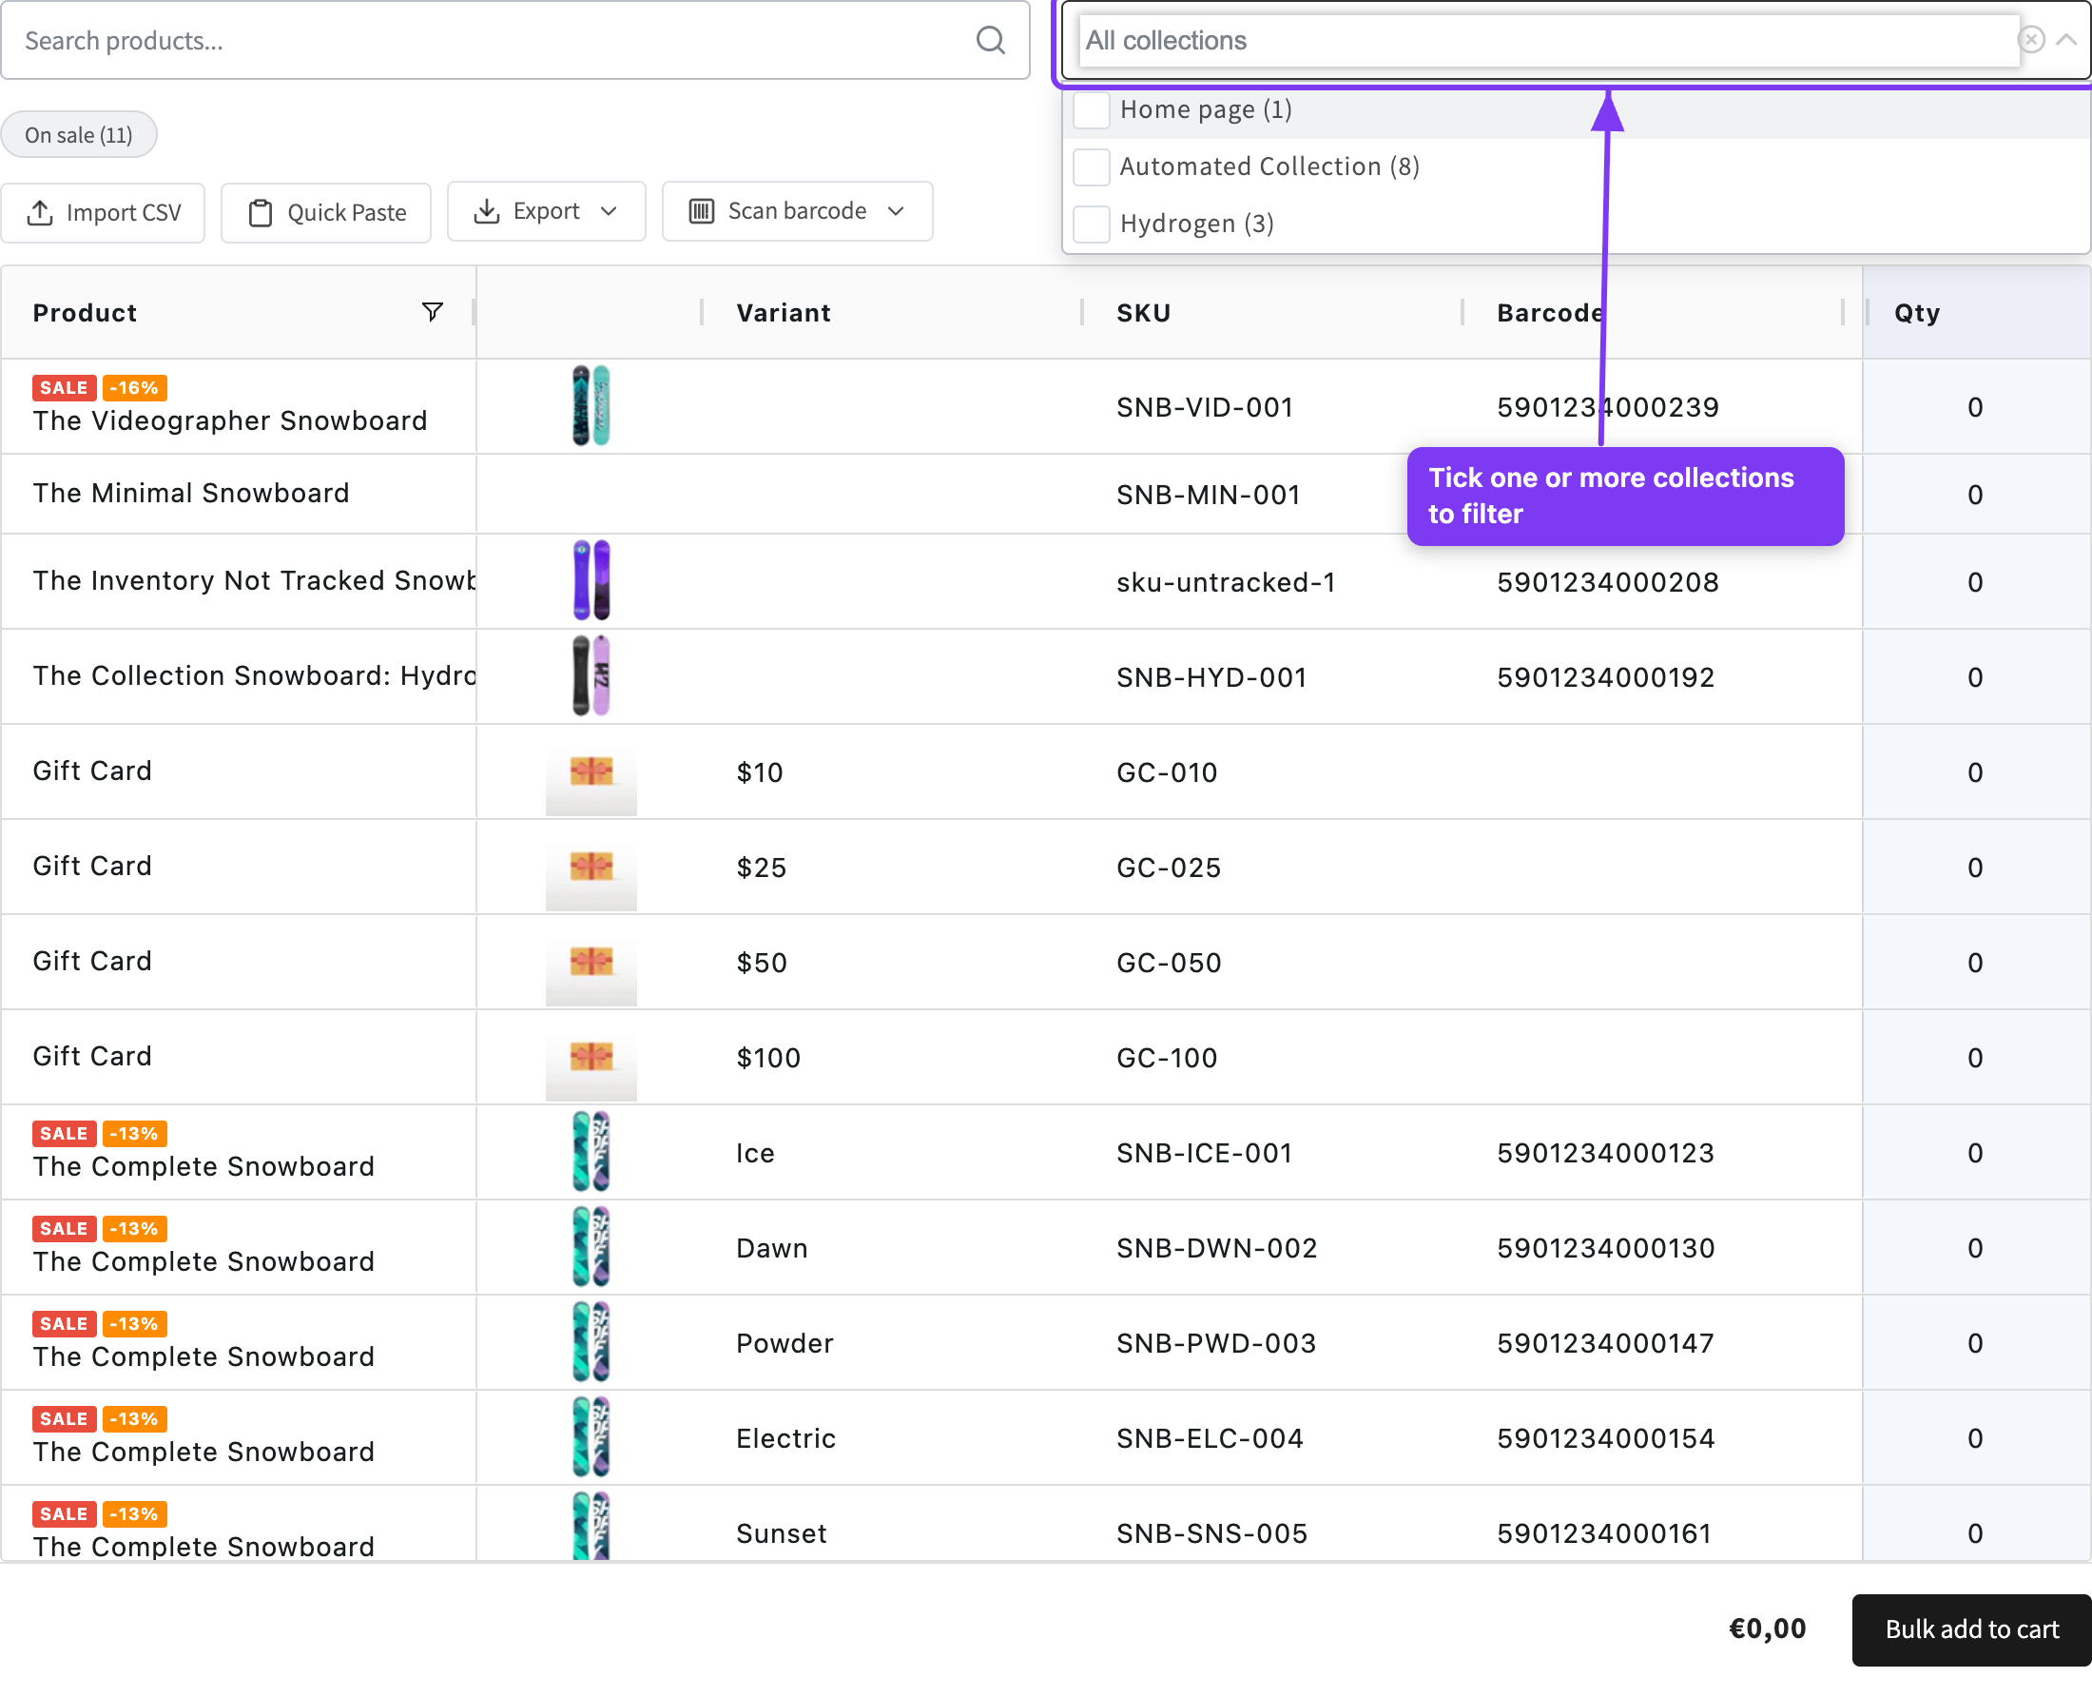Viewport: 2092px width, 1697px height.
Task: Click the barcode icon on Scan barcode
Action: (702, 211)
